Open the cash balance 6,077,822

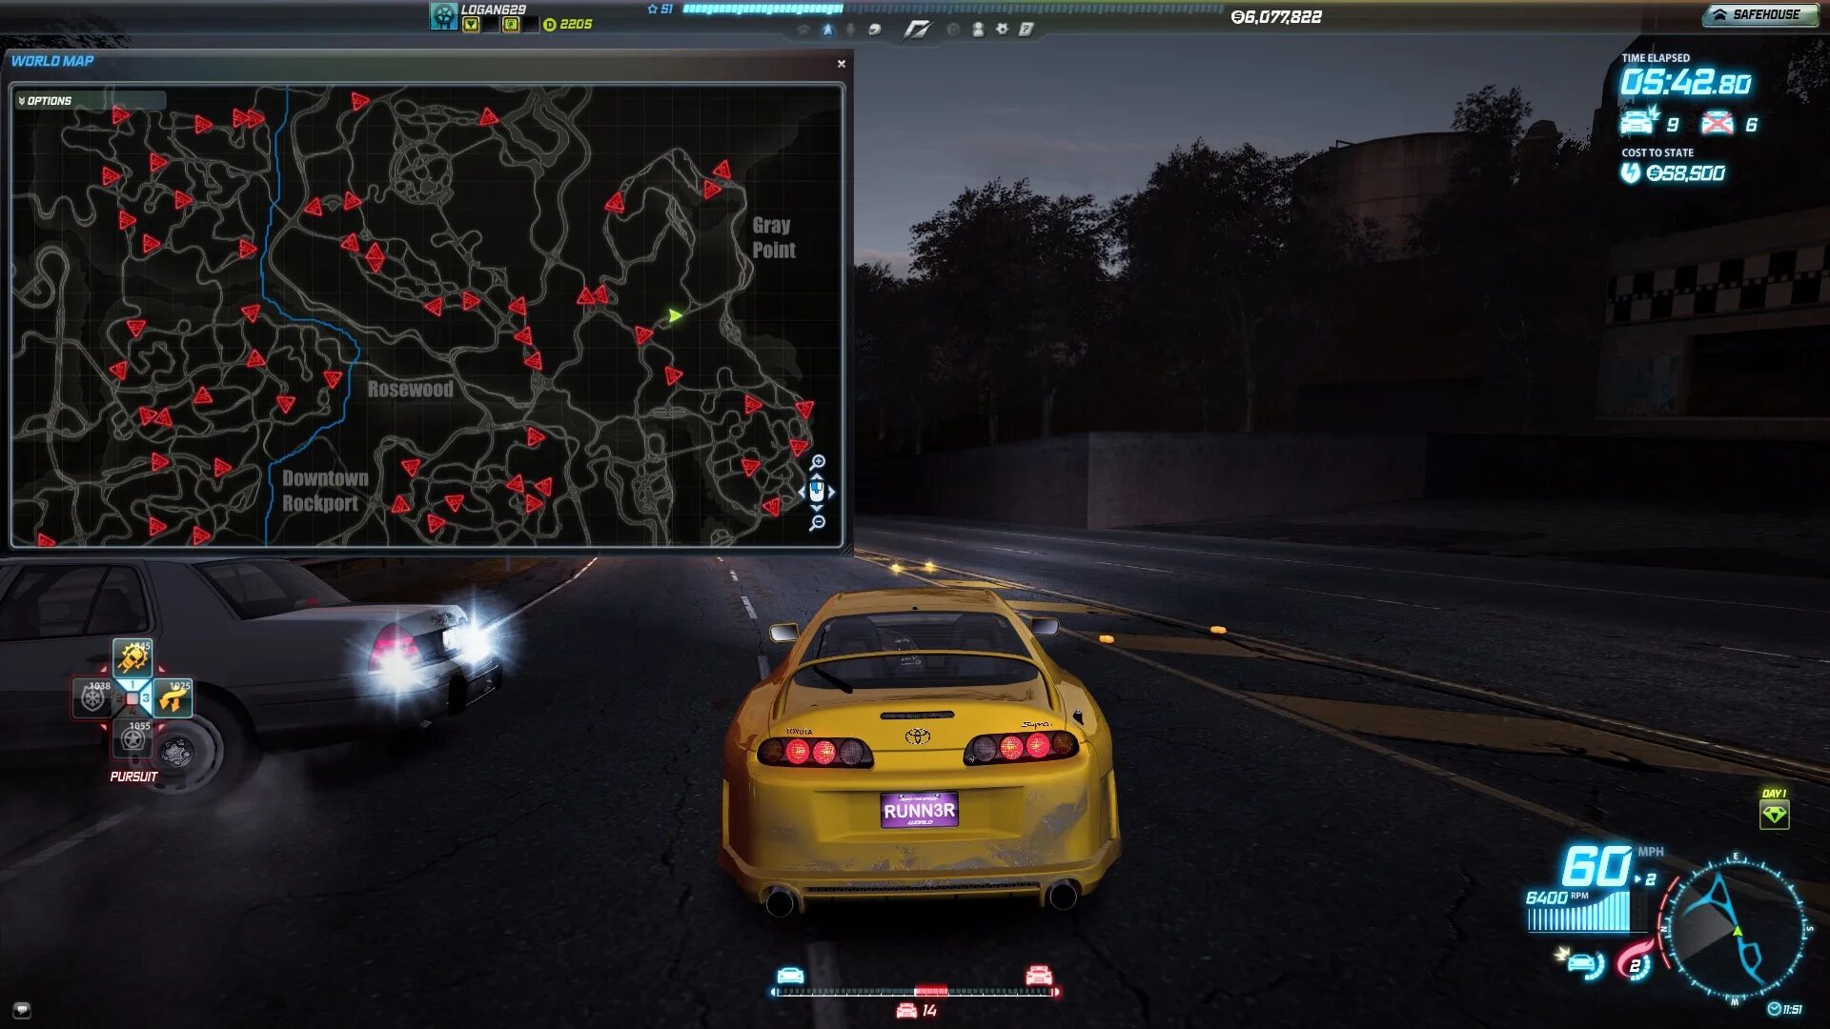pyautogui.click(x=1276, y=16)
